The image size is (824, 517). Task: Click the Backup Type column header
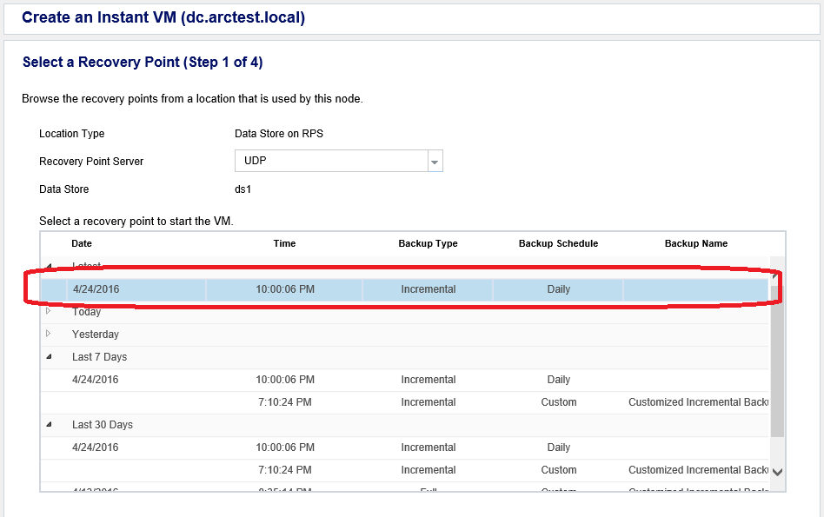pyautogui.click(x=428, y=243)
